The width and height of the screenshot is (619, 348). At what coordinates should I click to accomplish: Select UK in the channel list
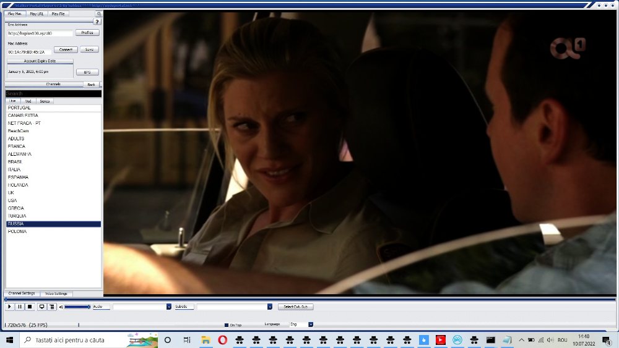click(53, 193)
